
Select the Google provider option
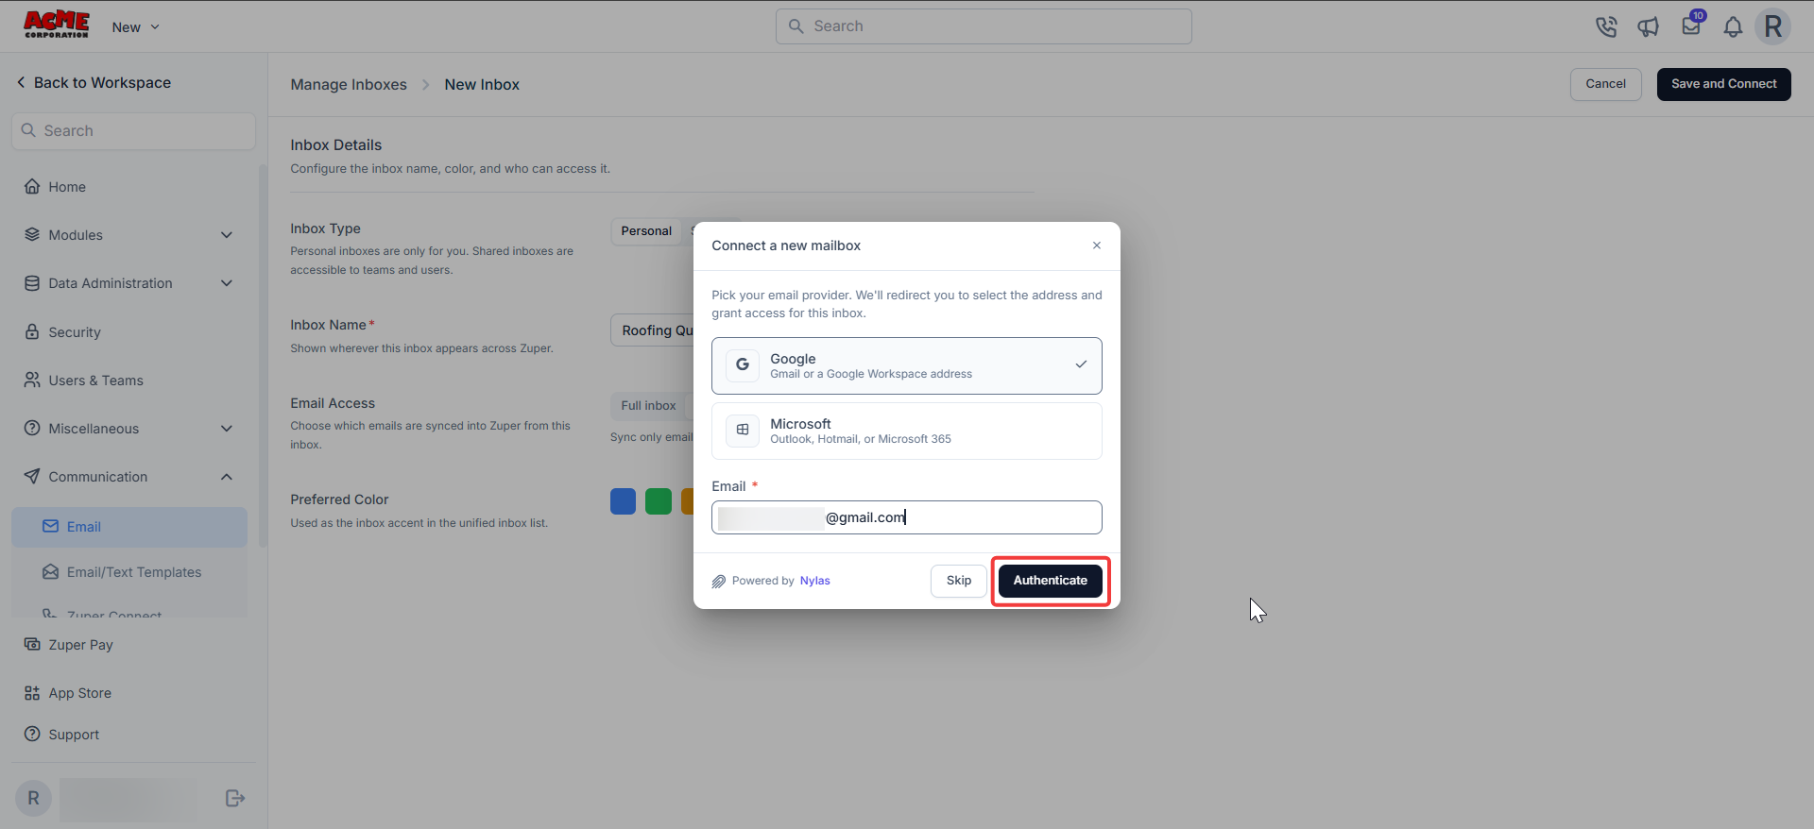pyautogui.click(x=907, y=365)
